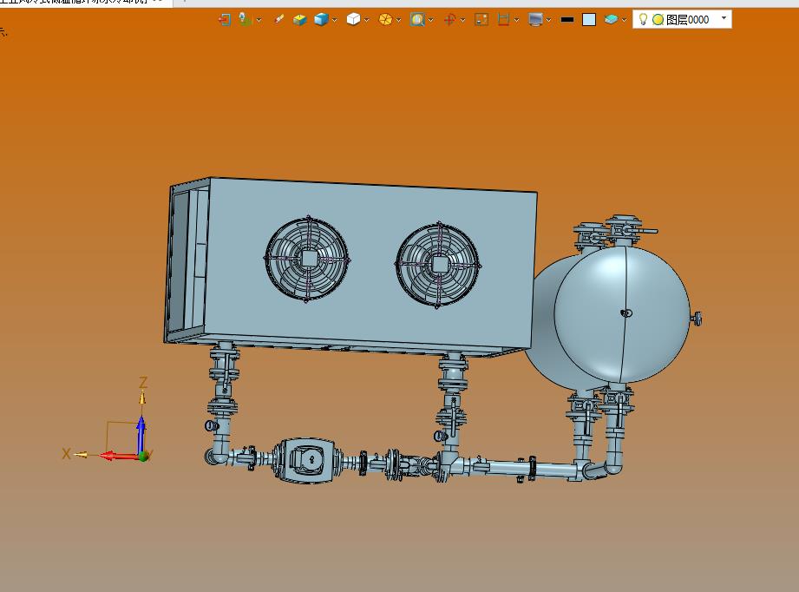The image size is (799, 592).
Task: Click the white cube view orientation icon
Action: 353,19
